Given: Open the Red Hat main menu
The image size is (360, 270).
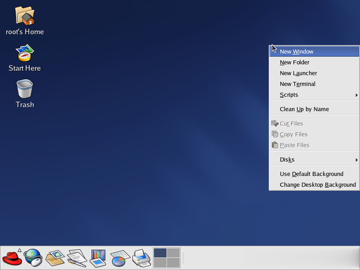Looking at the screenshot, I should click(12, 258).
